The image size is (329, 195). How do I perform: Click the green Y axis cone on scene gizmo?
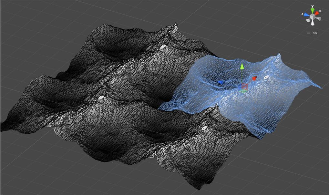click(313, 11)
